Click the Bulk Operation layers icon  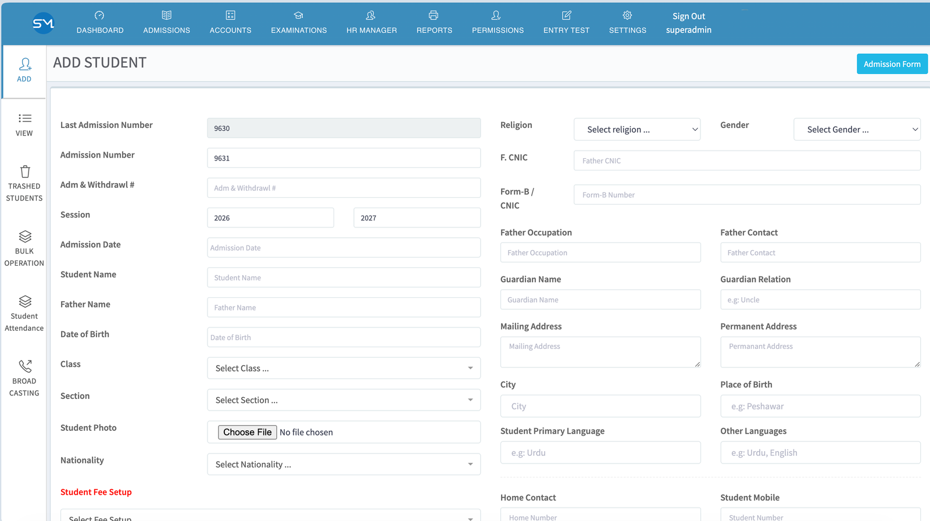(25, 237)
